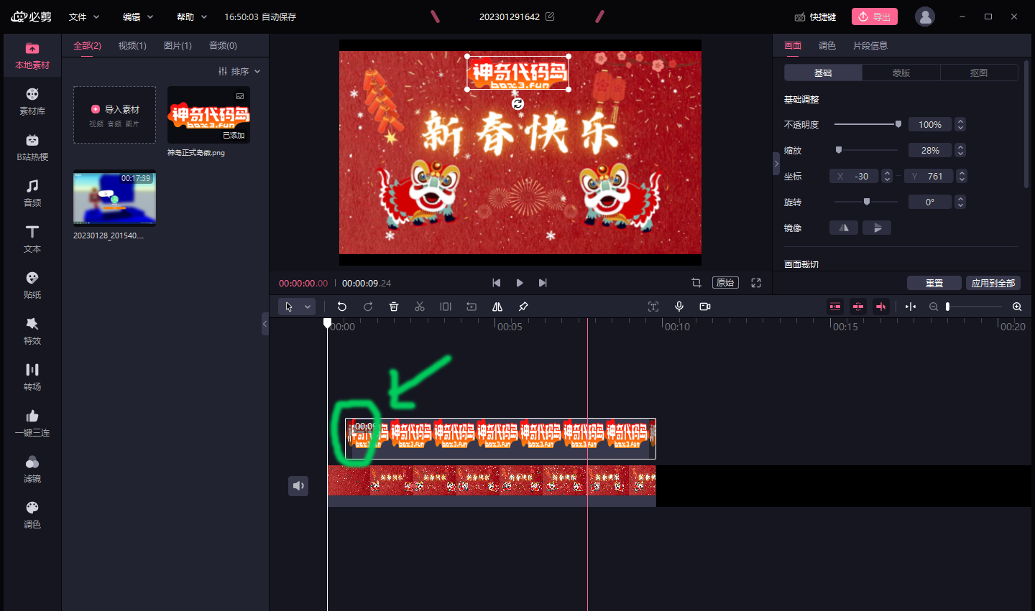
Task: Click the 缩放 scale stepper arrows
Action: pos(960,150)
